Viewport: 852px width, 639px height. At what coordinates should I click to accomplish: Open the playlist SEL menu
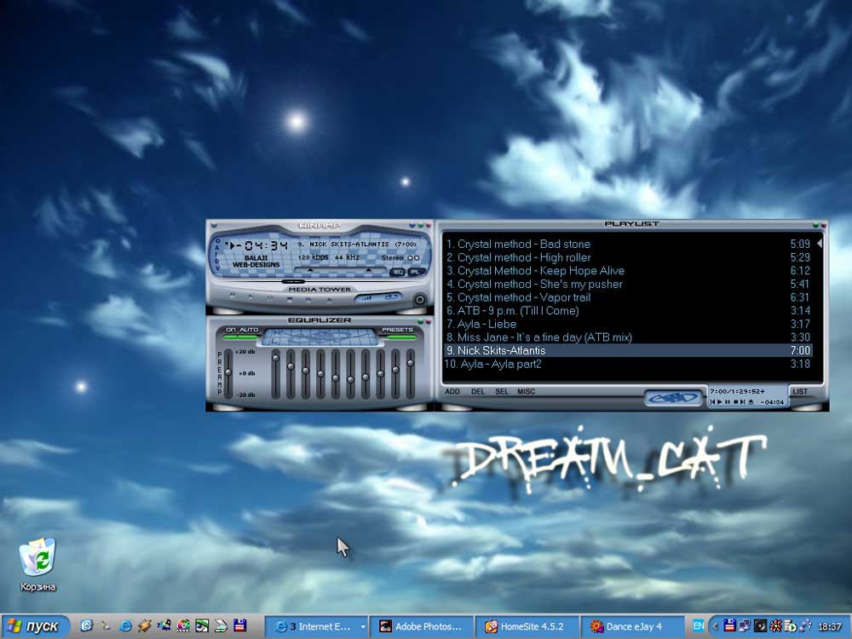tap(502, 392)
